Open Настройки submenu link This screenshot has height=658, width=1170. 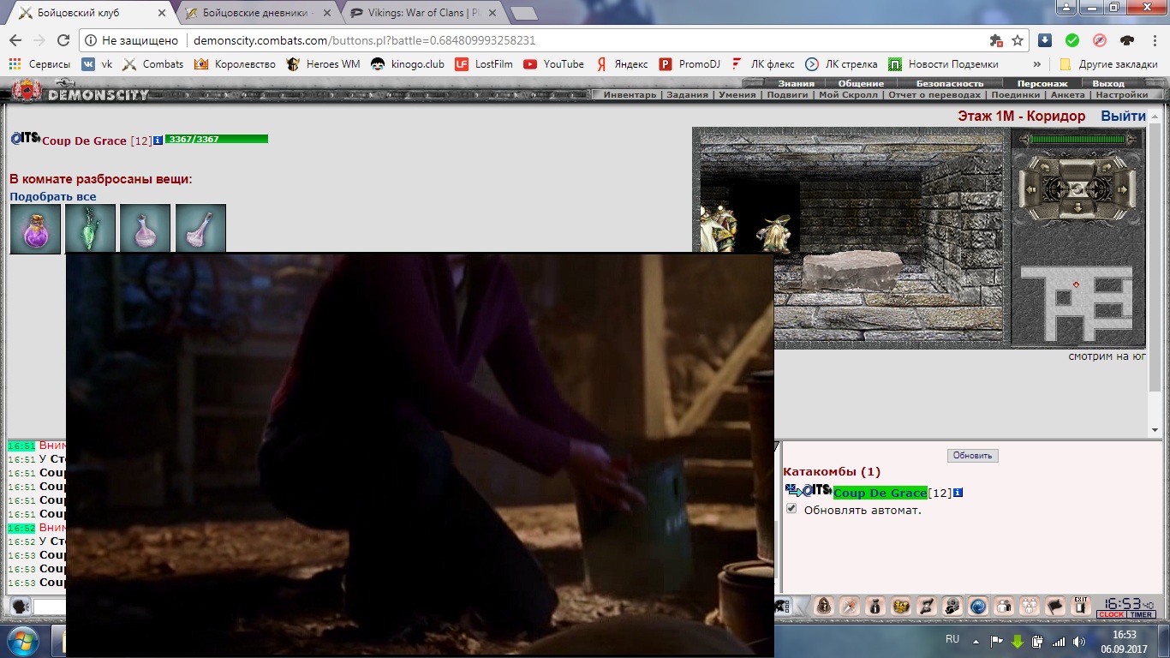tap(1120, 95)
